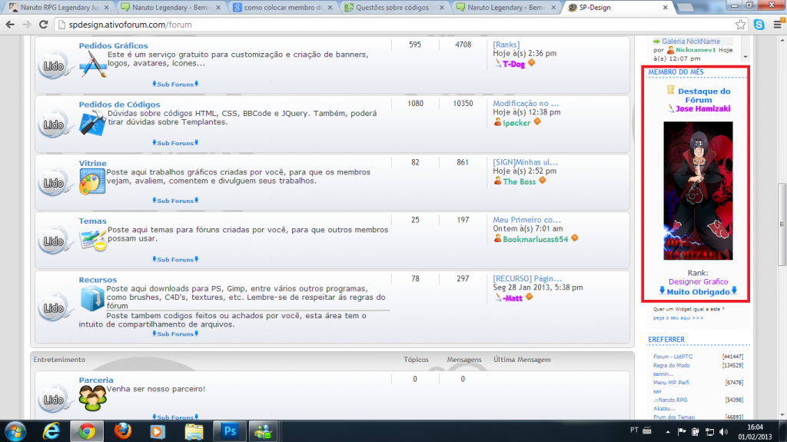Click the volume speaker tray icon
Viewport: 787px width, 442px height.
point(723,431)
